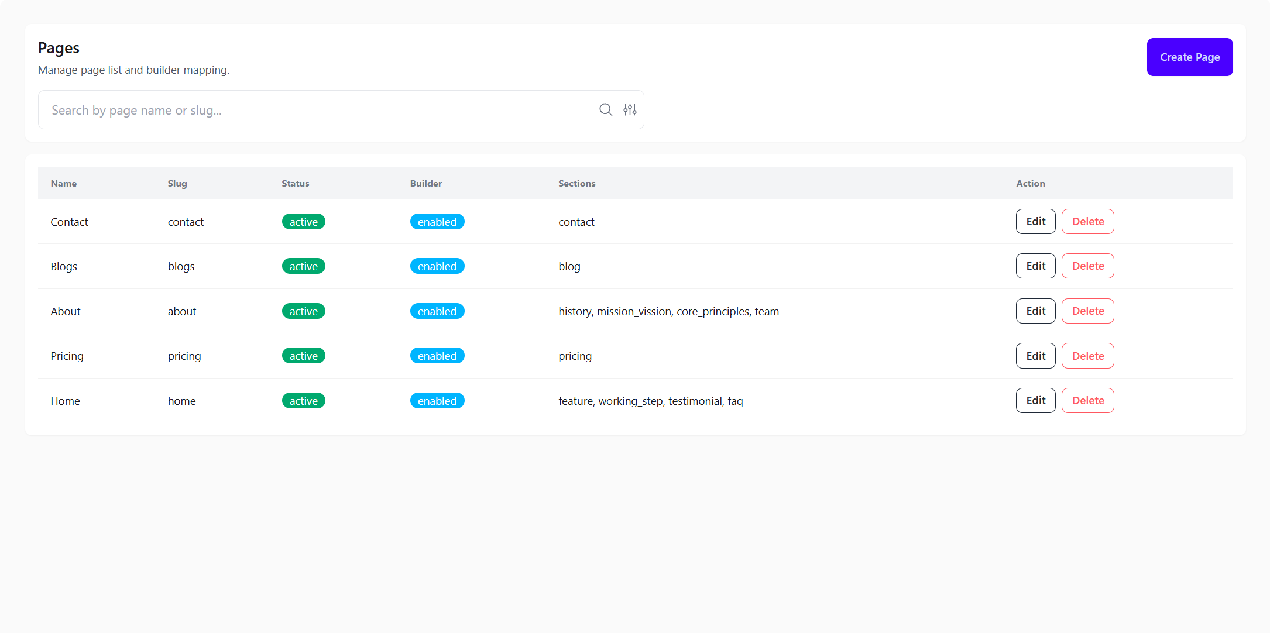Screen dimensions: 1270x633
Task: Click the active badge in Blogs row
Action: point(304,266)
